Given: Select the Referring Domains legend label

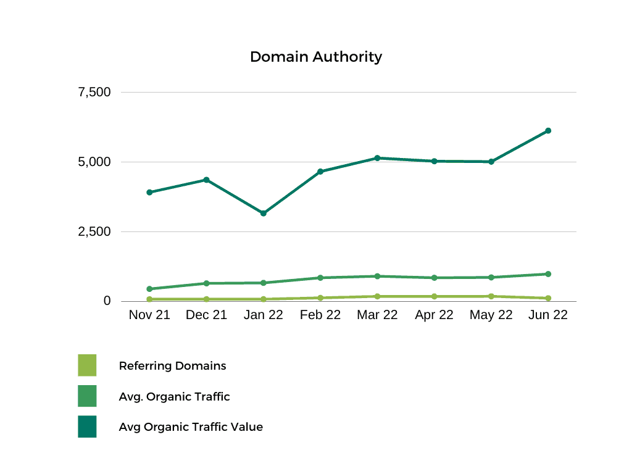Looking at the screenshot, I should coord(173,365).
